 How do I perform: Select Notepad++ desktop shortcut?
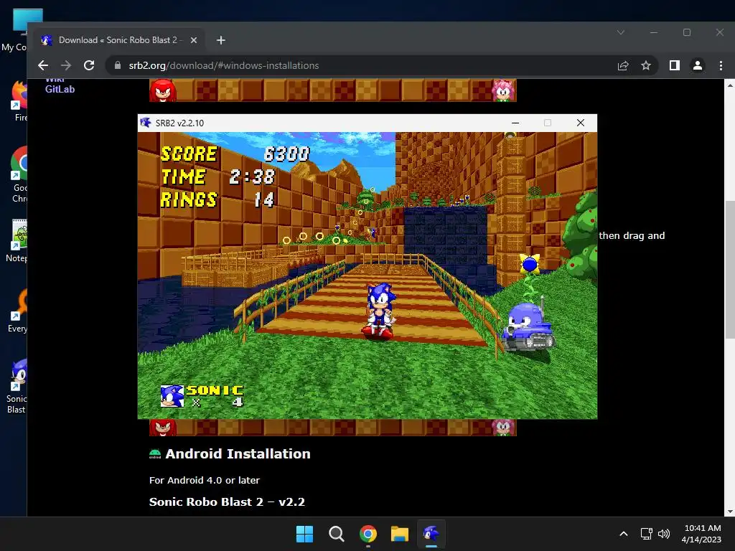point(17,240)
